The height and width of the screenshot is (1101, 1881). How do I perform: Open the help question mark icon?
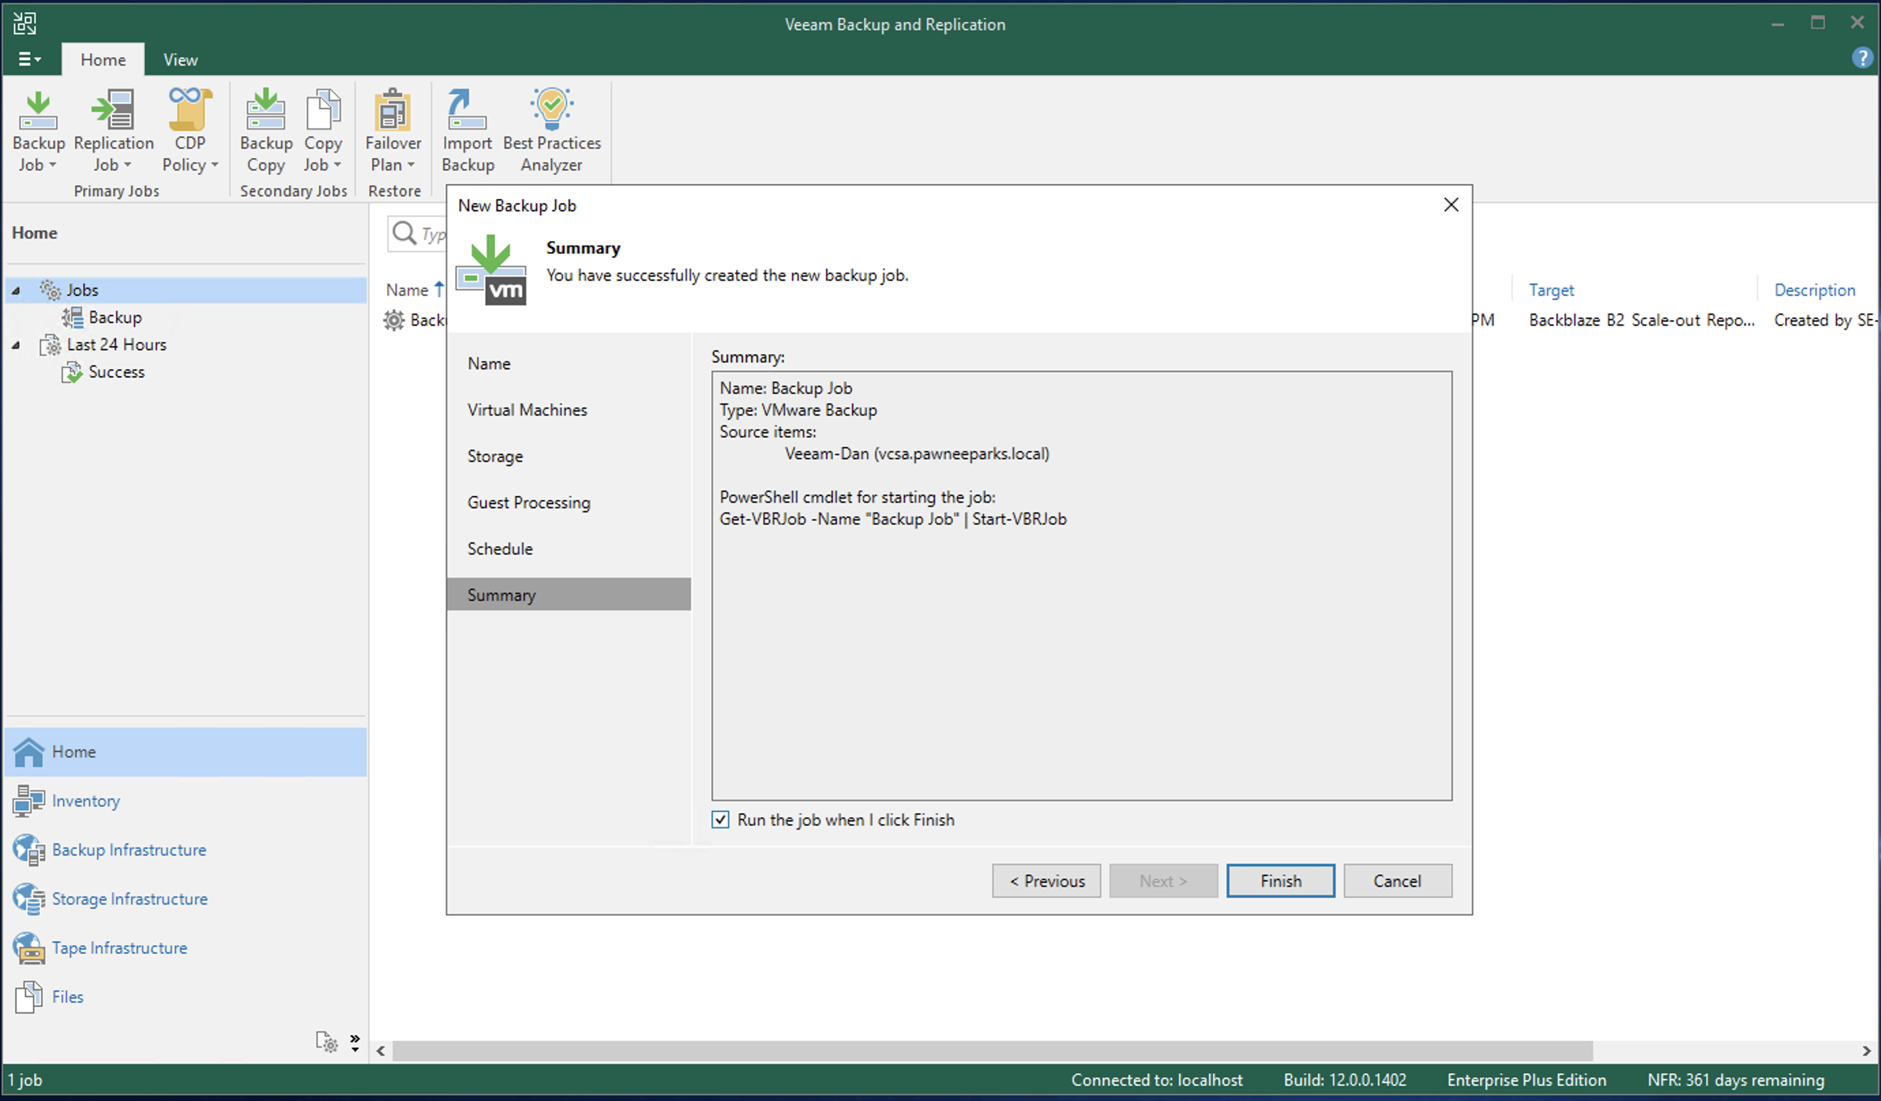tap(1862, 57)
